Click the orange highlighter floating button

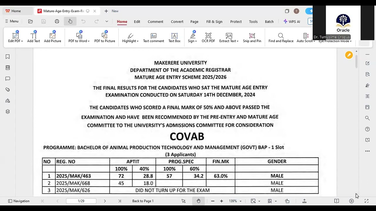tap(349, 55)
